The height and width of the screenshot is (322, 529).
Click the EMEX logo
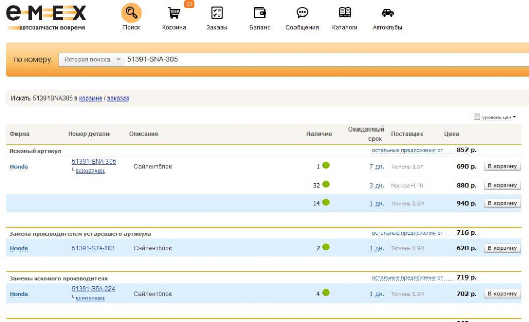(x=46, y=18)
